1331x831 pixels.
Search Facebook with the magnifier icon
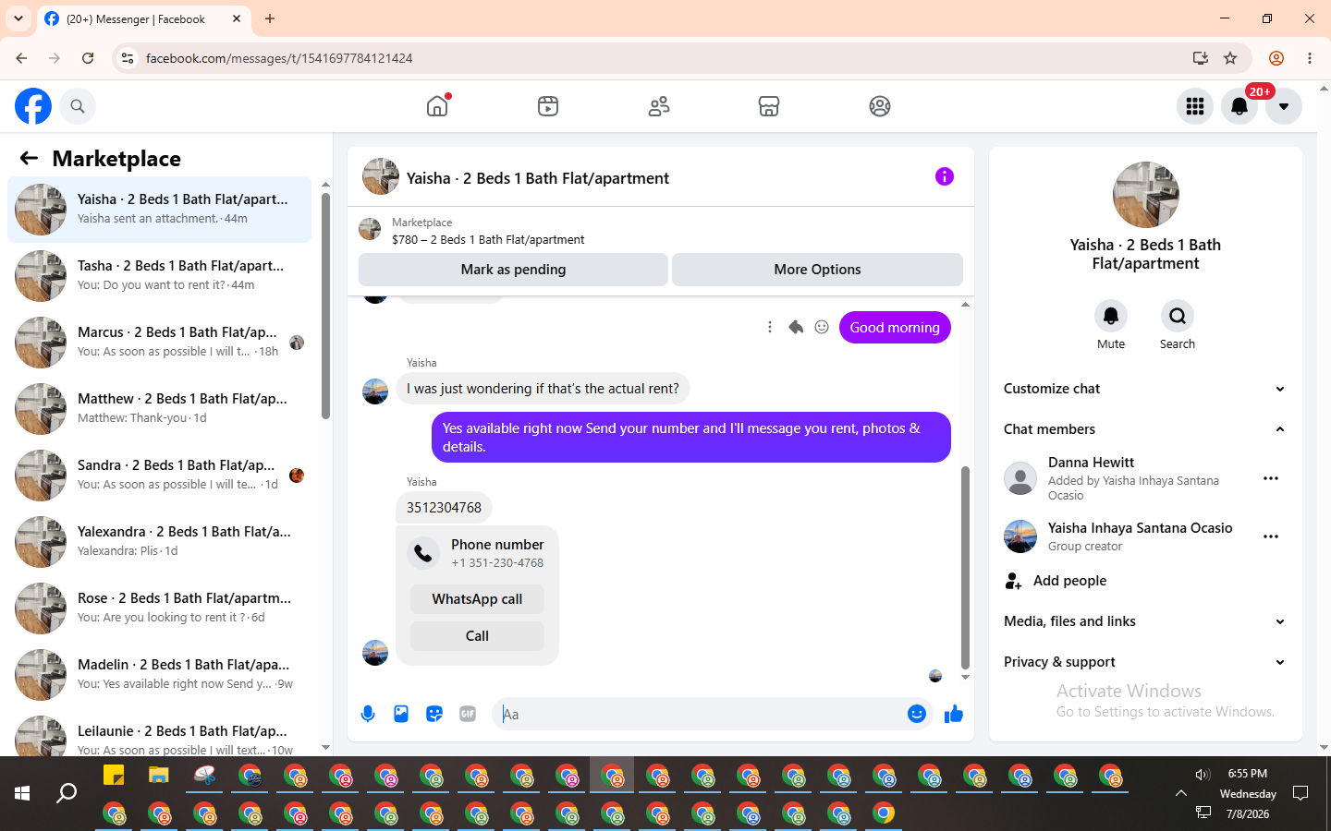point(78,106)
